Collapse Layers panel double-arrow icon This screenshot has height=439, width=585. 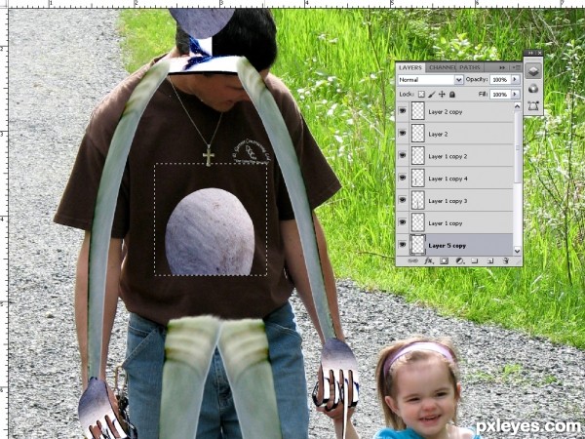(502, 67)
